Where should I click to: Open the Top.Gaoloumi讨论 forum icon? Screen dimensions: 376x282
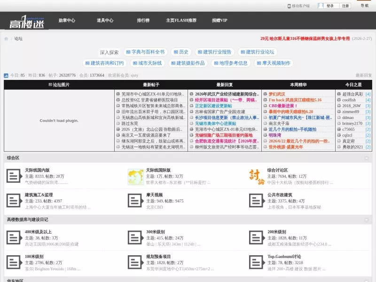(x=257, y=263)
